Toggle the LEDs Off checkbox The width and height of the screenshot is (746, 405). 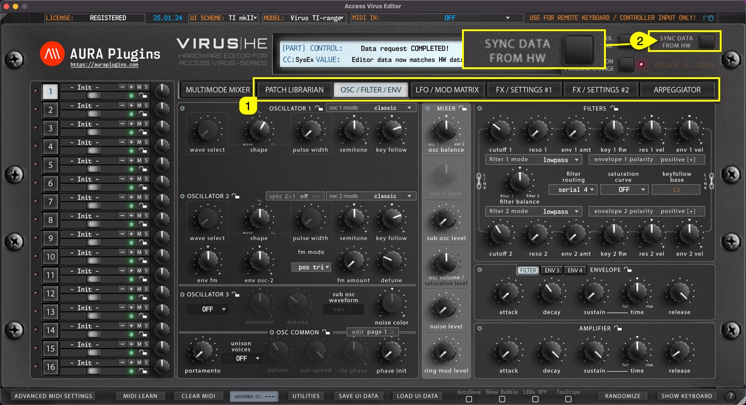point(535,399)
